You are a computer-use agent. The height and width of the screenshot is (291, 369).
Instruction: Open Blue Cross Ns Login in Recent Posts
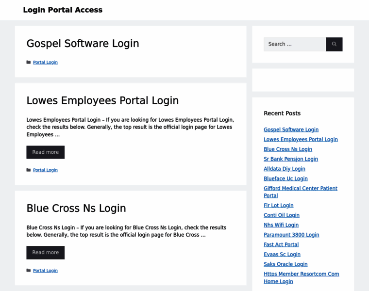tap(288, 149)
